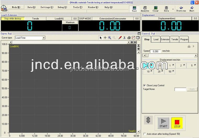The image size is (199, 138).
Task: Open the Help menu
Action: coord(108,7)
